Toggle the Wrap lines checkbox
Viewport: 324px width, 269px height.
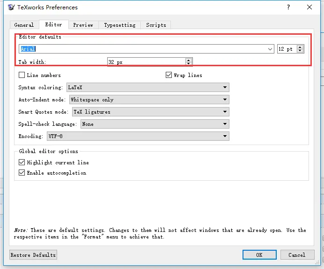click(x=169, y=75)
